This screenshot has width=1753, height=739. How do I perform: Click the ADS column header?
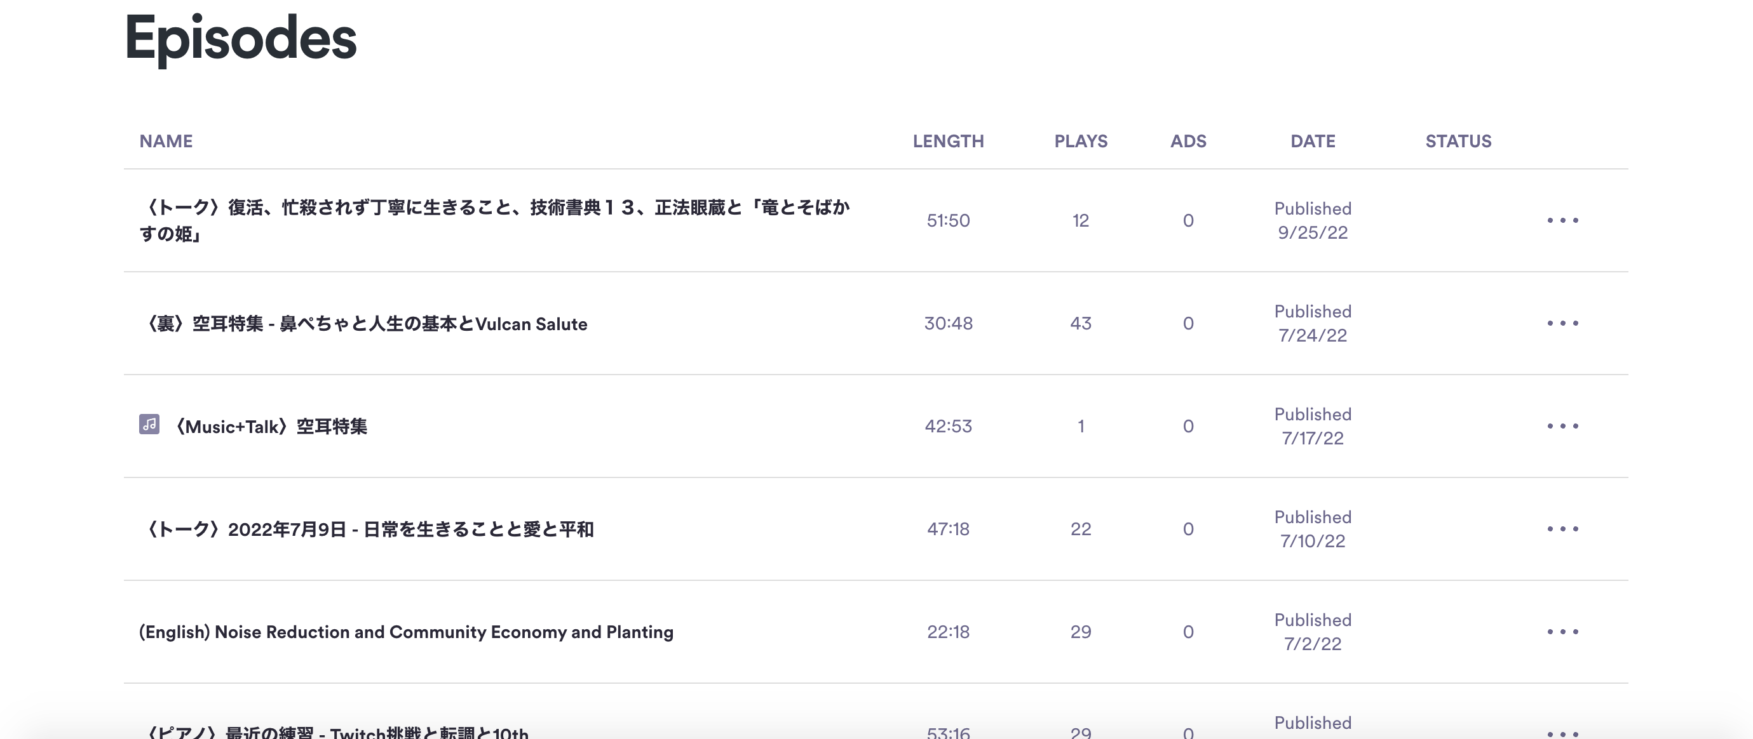(x=1188, y=141)
